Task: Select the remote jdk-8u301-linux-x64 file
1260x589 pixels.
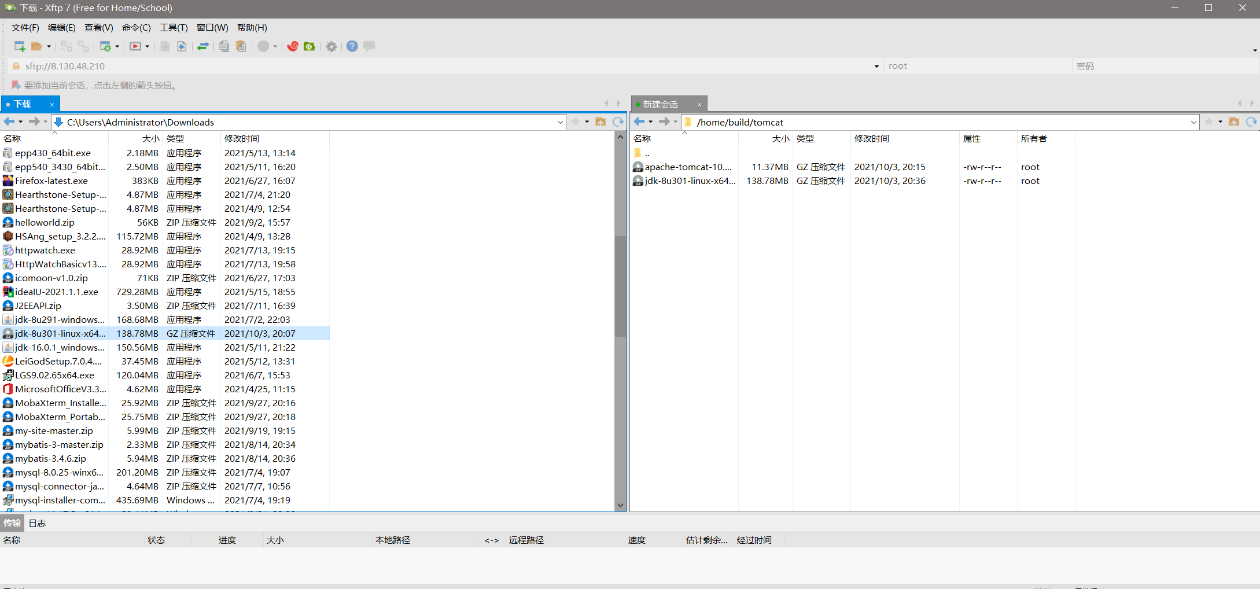Action: [852, 181]
